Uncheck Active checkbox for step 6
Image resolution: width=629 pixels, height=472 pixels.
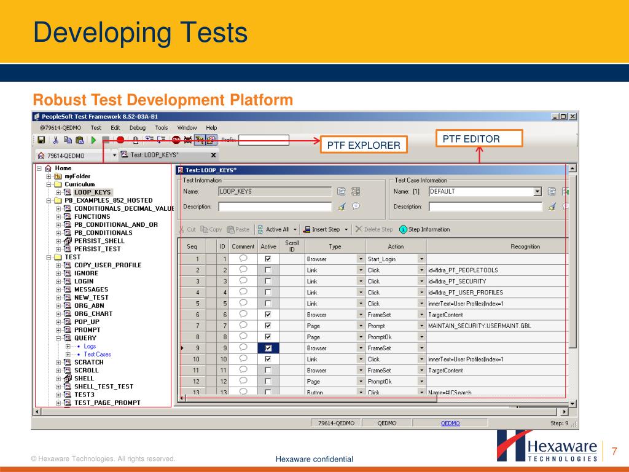tap(268, 315)
